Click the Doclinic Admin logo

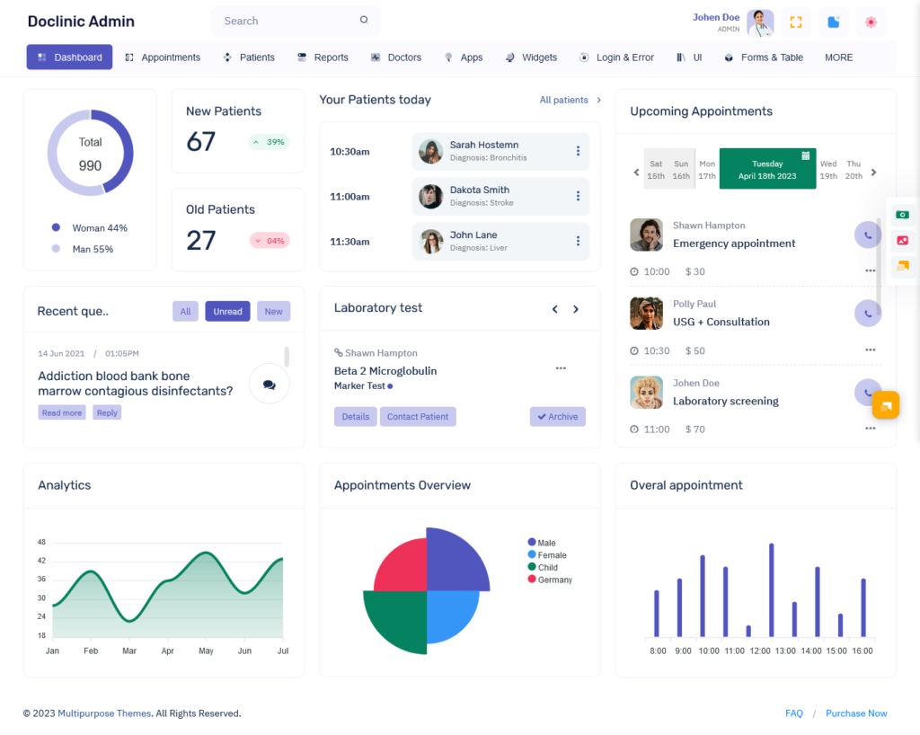coord(81,22)
